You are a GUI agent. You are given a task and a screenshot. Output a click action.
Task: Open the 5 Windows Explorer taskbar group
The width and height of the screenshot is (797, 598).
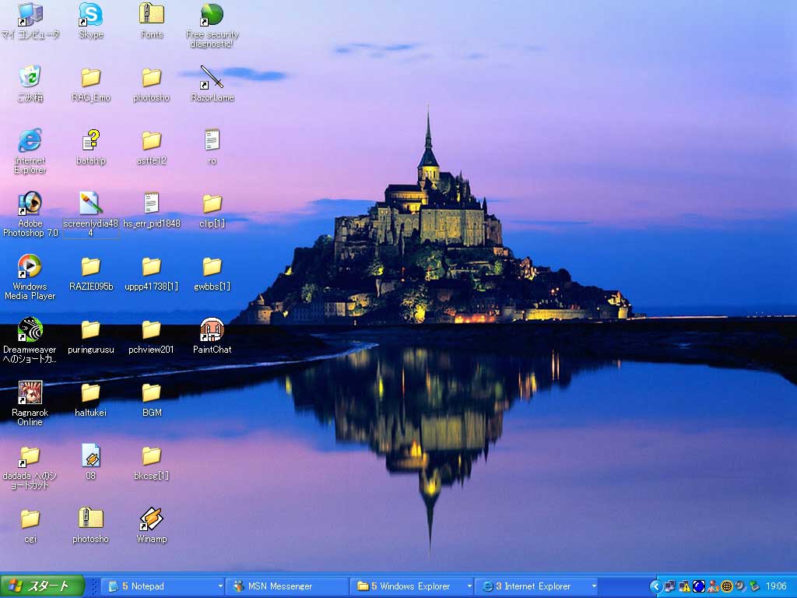pos(411,586)
